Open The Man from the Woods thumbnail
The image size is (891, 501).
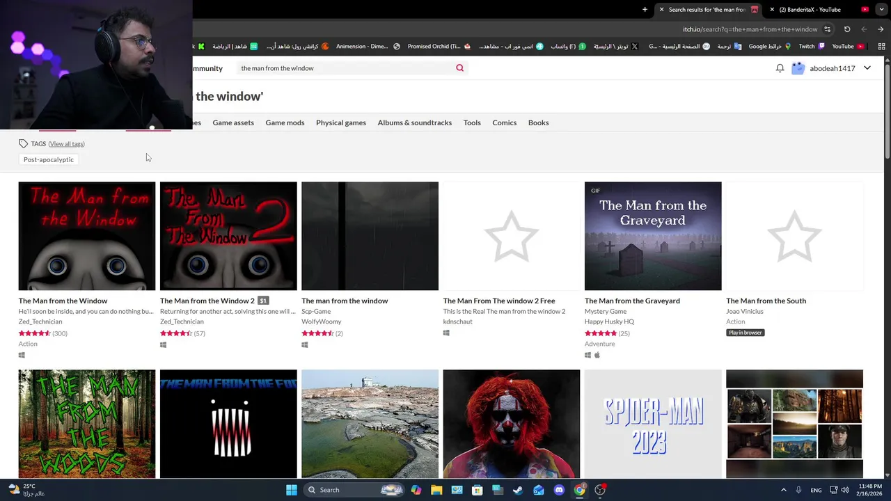click(x=87, y=424)
